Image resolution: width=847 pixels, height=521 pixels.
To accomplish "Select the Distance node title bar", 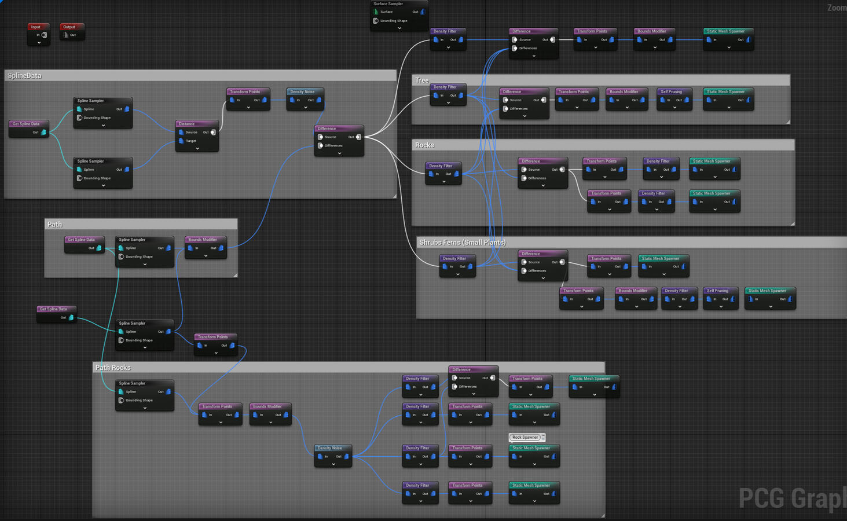I will pyautogui.click(x=196, y=124).
